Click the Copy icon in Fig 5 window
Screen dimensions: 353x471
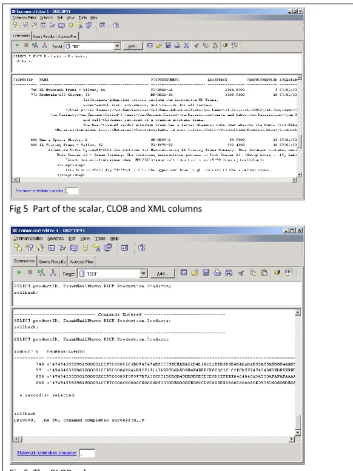coord(206,46)
